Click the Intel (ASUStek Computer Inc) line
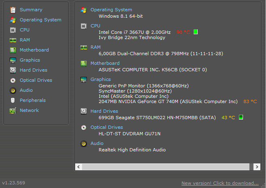This screenshot has width=266, height=188. [x=134, y=96]
